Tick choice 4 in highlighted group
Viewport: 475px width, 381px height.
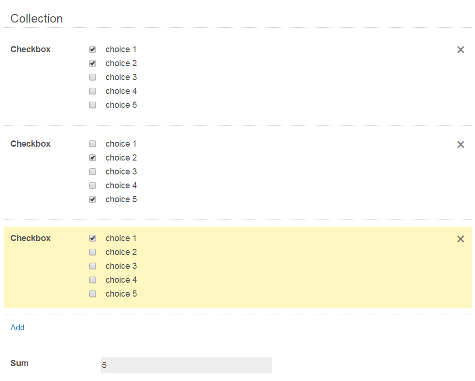(93, 280)
